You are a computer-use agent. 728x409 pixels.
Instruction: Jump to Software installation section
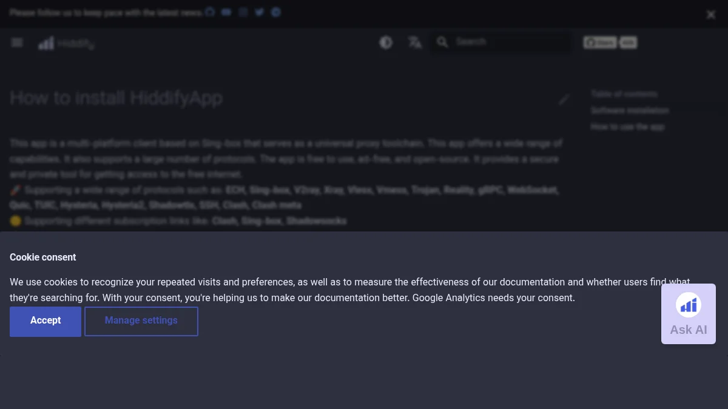pos(630,111)
